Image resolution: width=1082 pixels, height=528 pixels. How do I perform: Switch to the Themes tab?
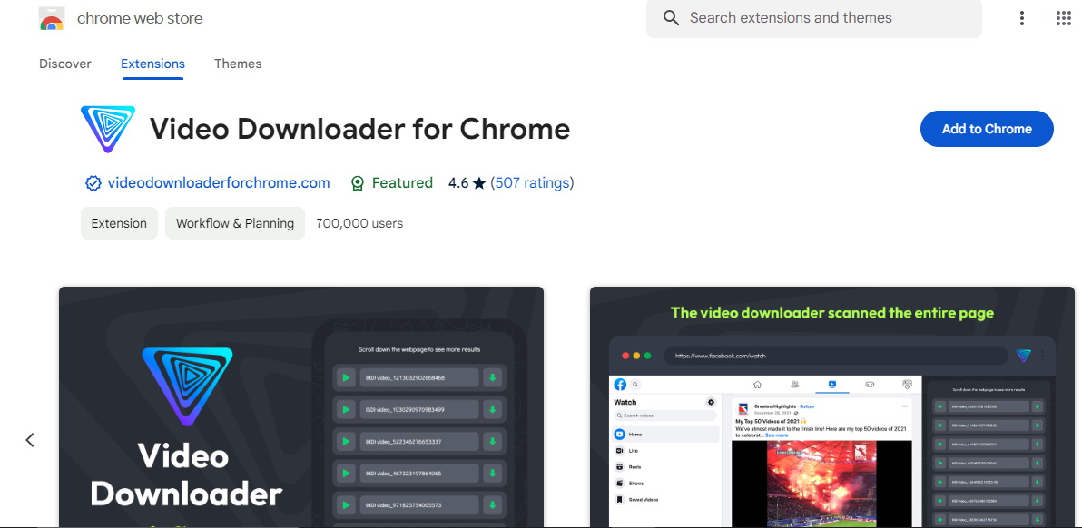pos(238,64)
